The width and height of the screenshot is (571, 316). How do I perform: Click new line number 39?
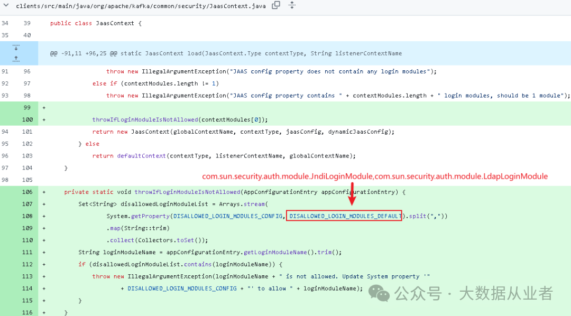(x=27, y=23)
